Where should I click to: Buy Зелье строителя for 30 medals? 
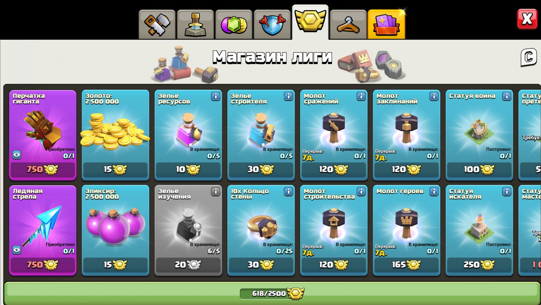click(x=261, y=169)
